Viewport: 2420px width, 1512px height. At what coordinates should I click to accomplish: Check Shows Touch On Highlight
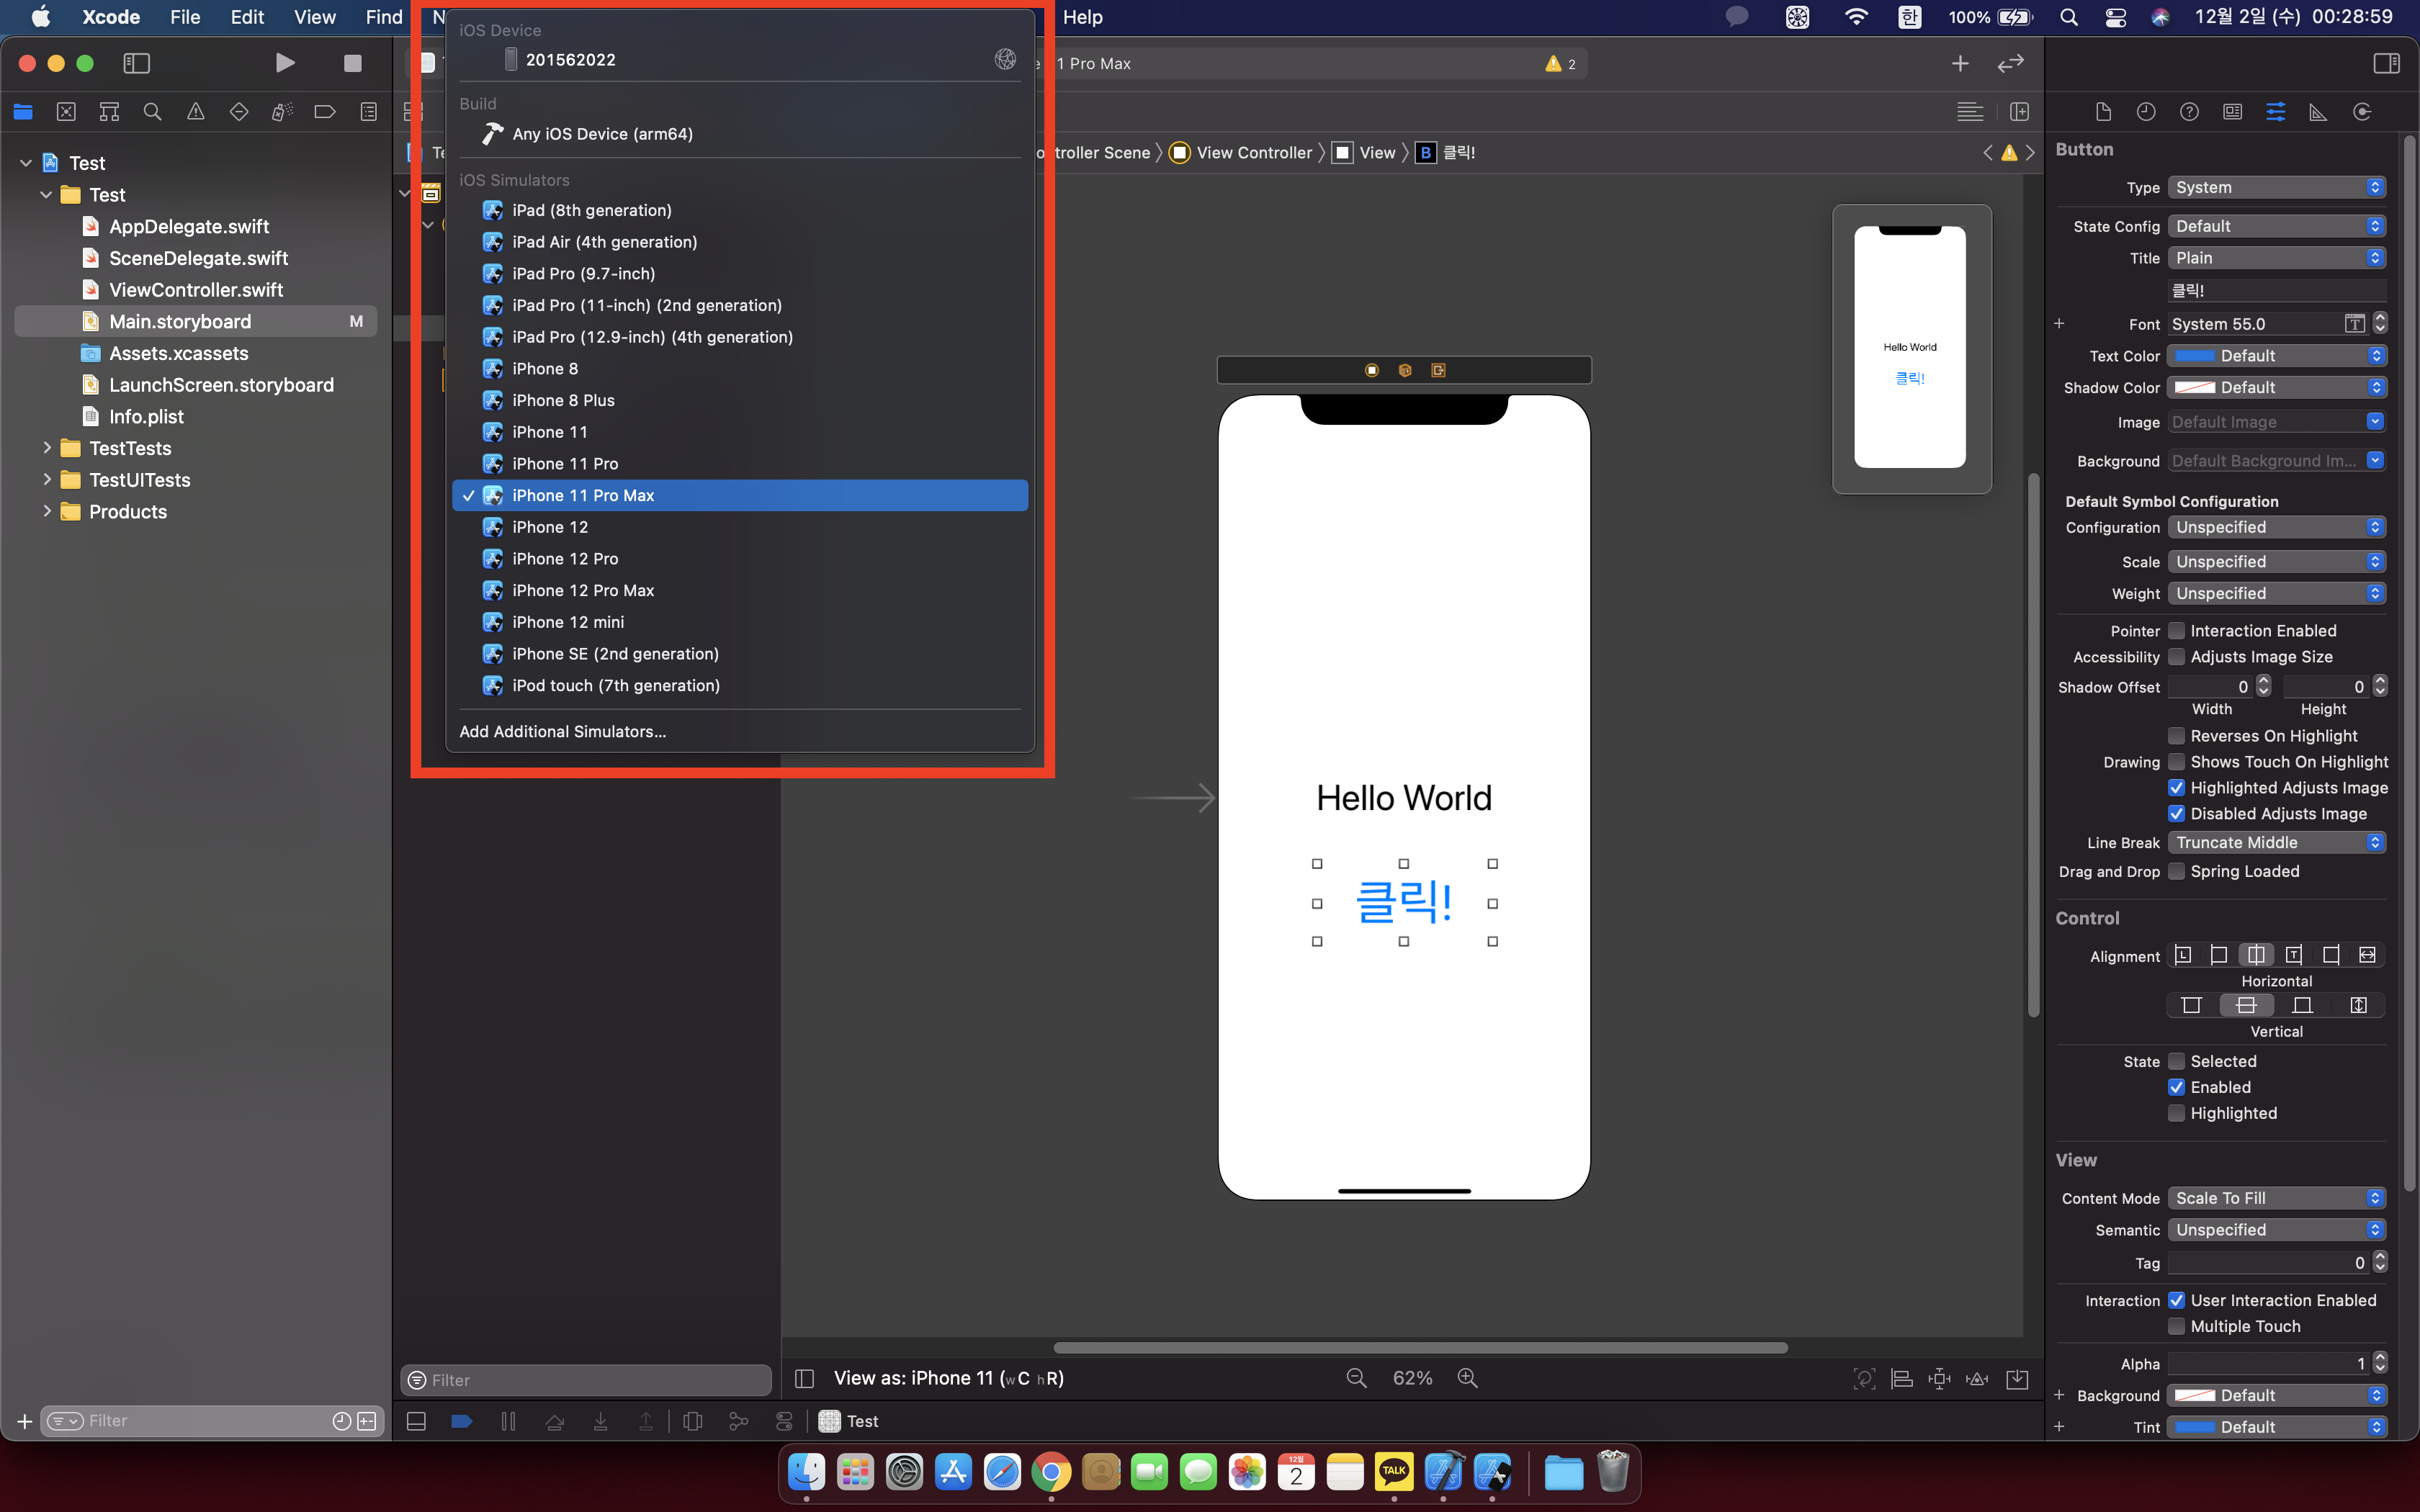(x=2176, y=762)
